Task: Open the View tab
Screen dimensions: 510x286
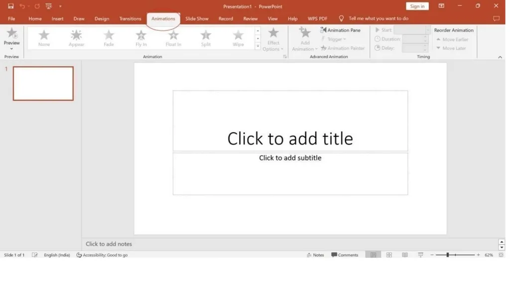Action: pyautogui.click(x=272, y=18)
